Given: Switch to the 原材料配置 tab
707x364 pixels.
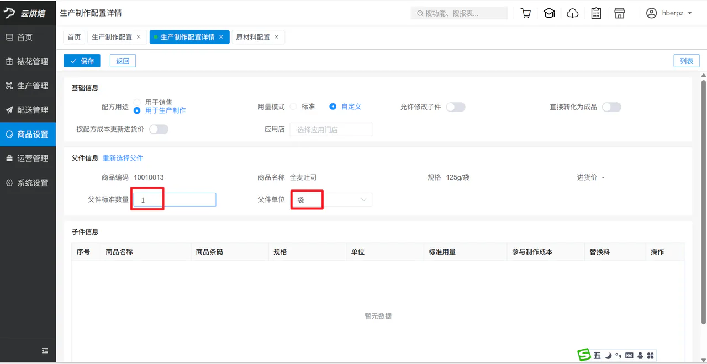Looking at the screenshot, I should tap(258, 37).
